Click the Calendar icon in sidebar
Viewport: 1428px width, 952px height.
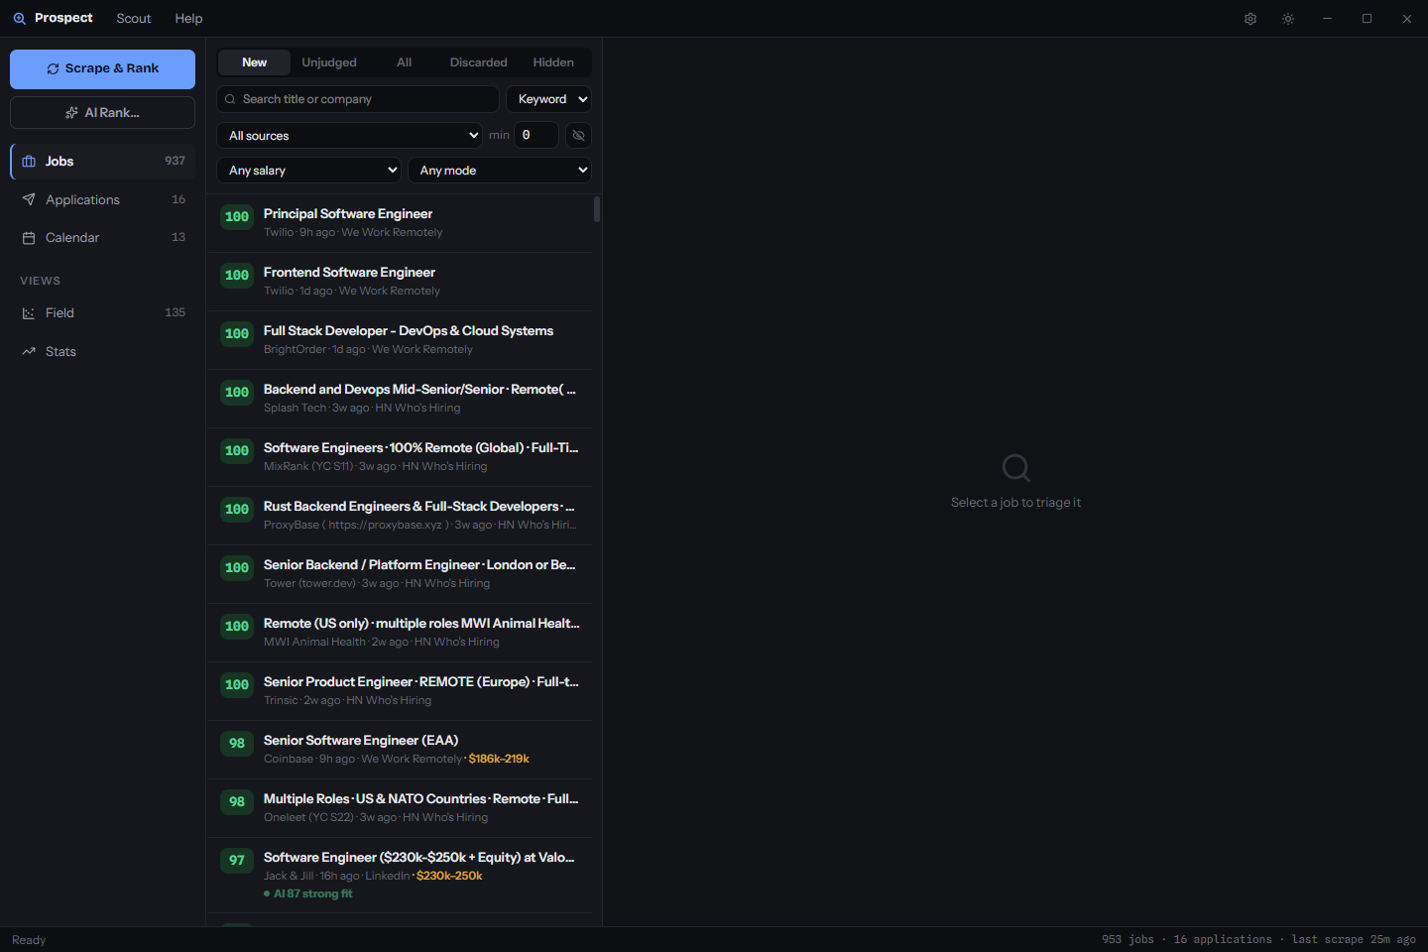pyautogui.click(x=29, y=238)
